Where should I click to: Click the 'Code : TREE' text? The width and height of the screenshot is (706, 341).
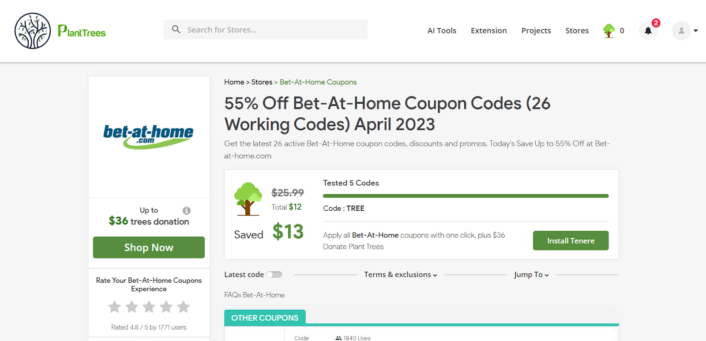(x=344, y=208)
